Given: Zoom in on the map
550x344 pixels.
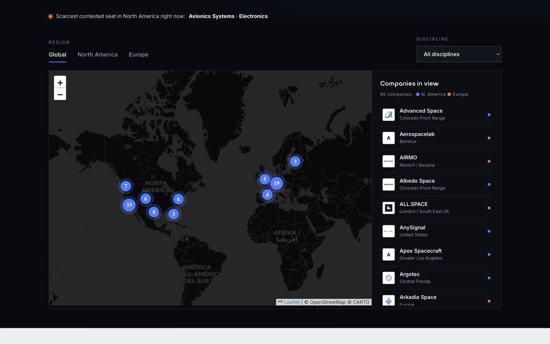Looking at the screenshot, I should 60,82.
